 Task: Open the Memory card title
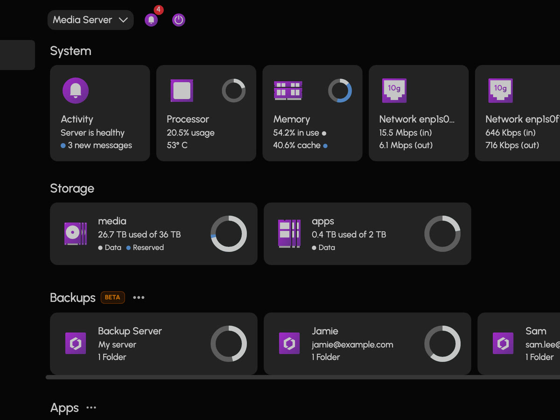[x=292, y=119]
